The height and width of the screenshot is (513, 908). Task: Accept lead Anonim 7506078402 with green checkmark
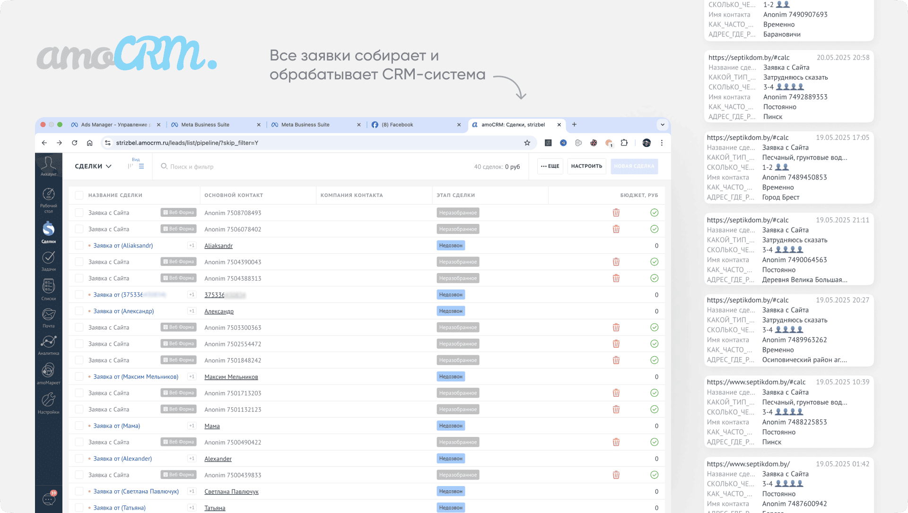click(654, 229)
